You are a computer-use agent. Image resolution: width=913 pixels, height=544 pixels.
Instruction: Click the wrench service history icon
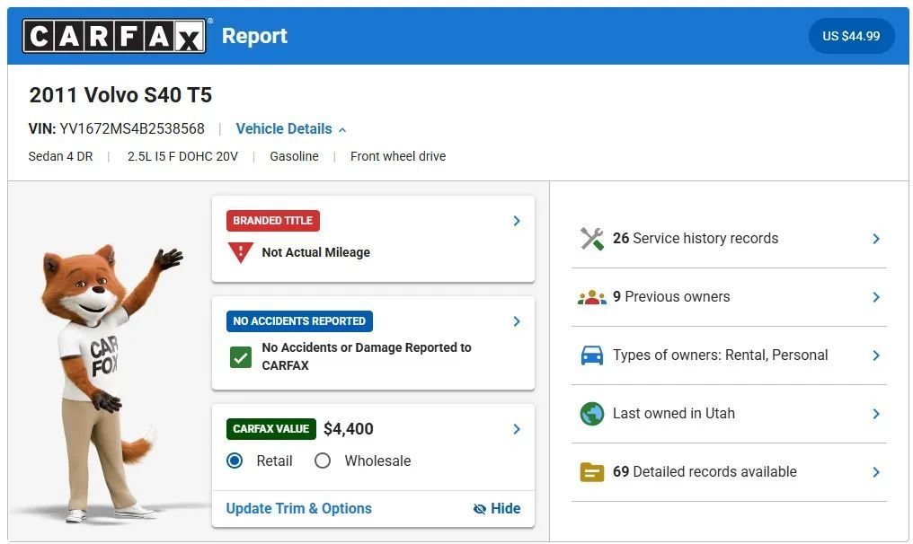pos(591,239)
